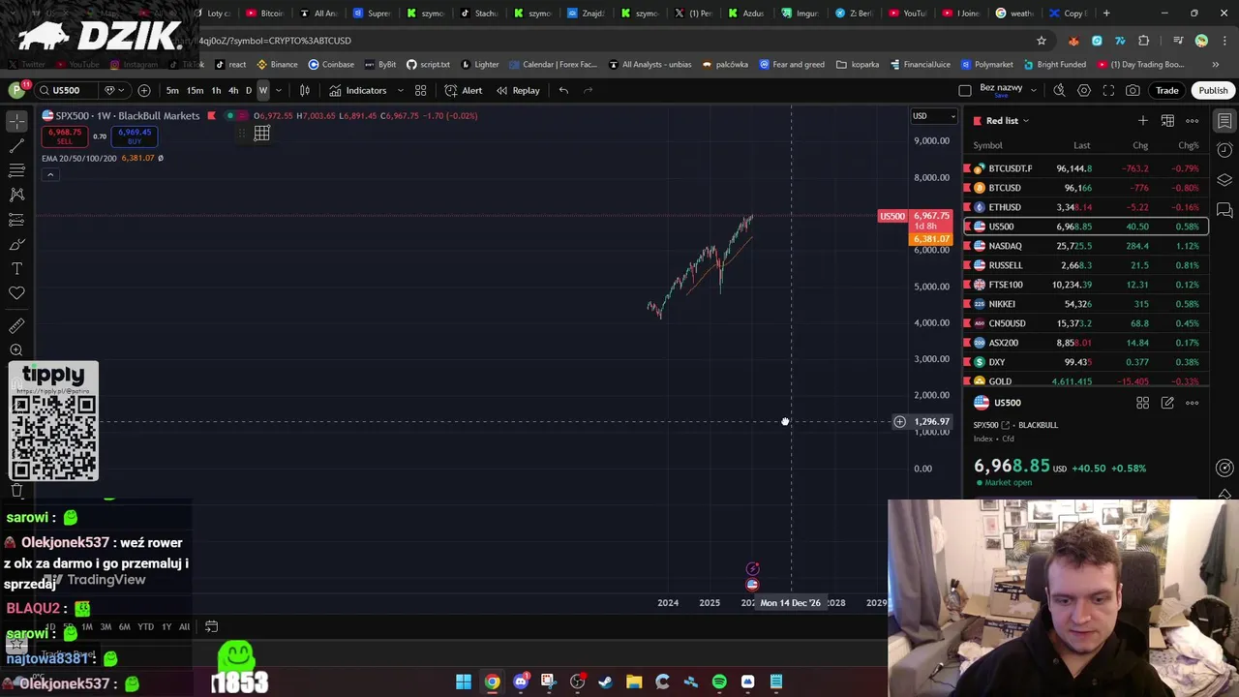
Task: Switch to the Bitcoin browser tab
Action: [265, 14]
